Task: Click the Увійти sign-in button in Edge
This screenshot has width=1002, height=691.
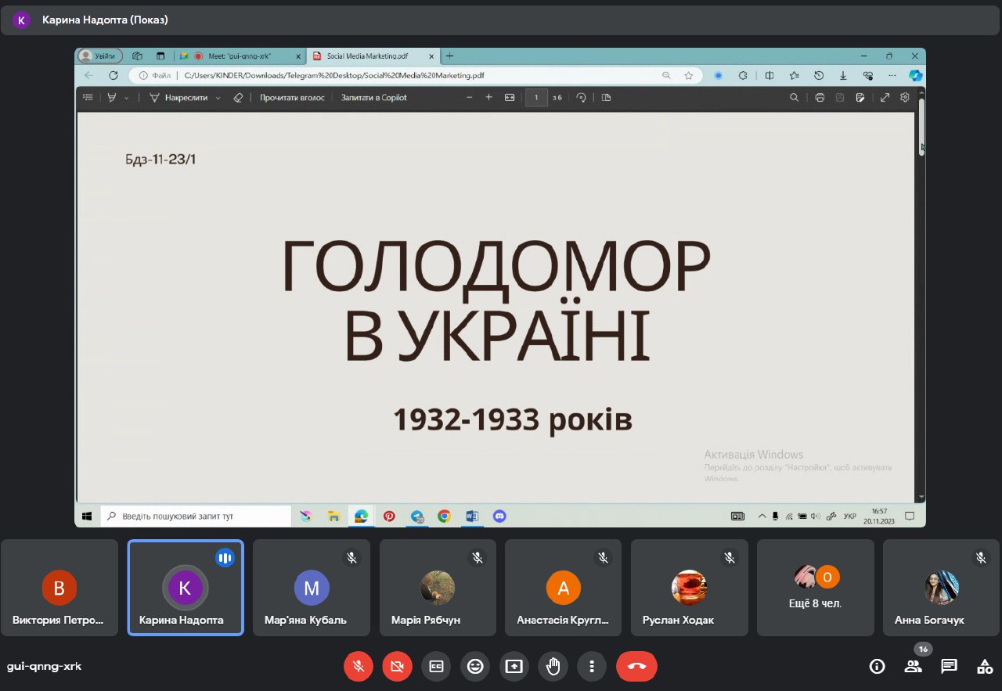Action: pos(100,56)
